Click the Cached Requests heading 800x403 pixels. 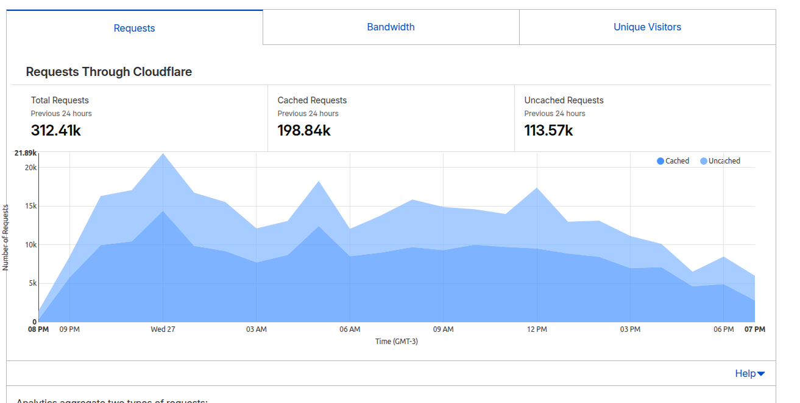[312, 100]
